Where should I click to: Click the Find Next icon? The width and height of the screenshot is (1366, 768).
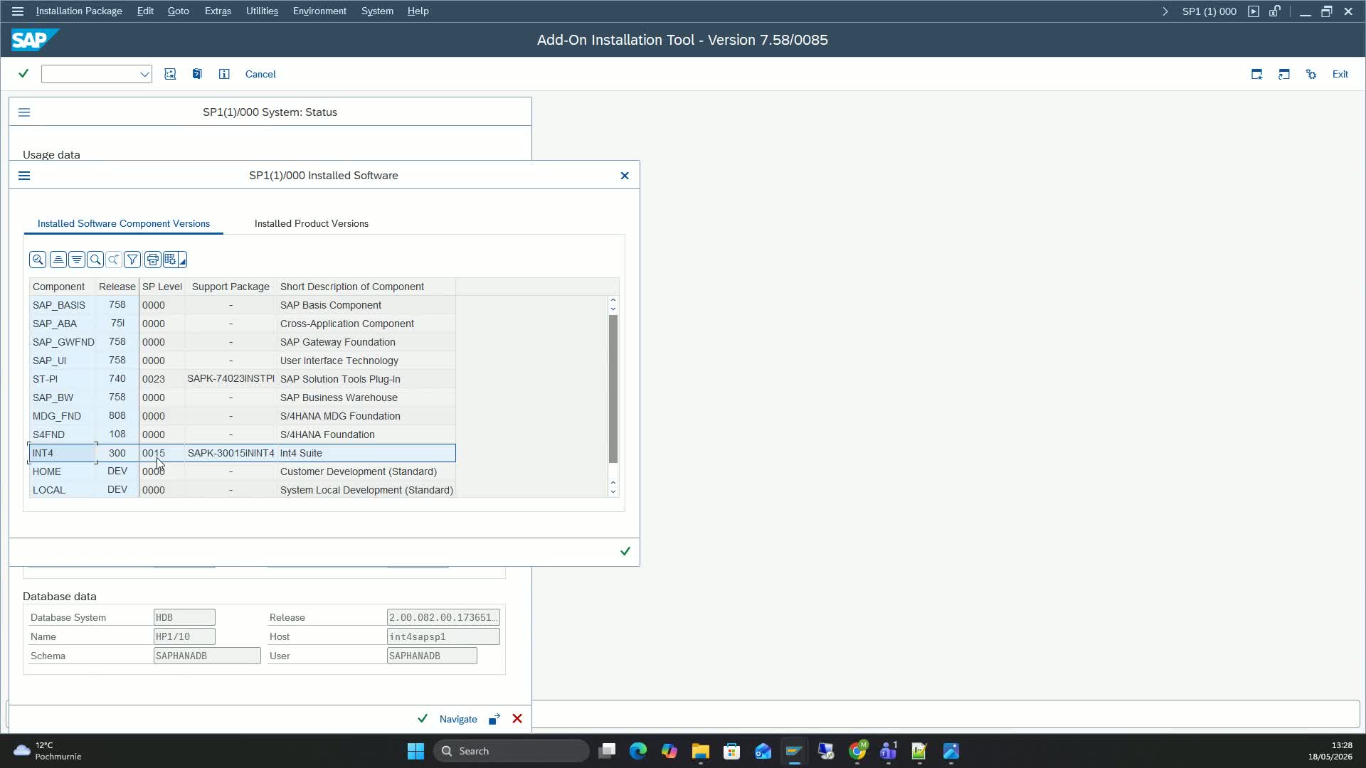tap(113, 260)
